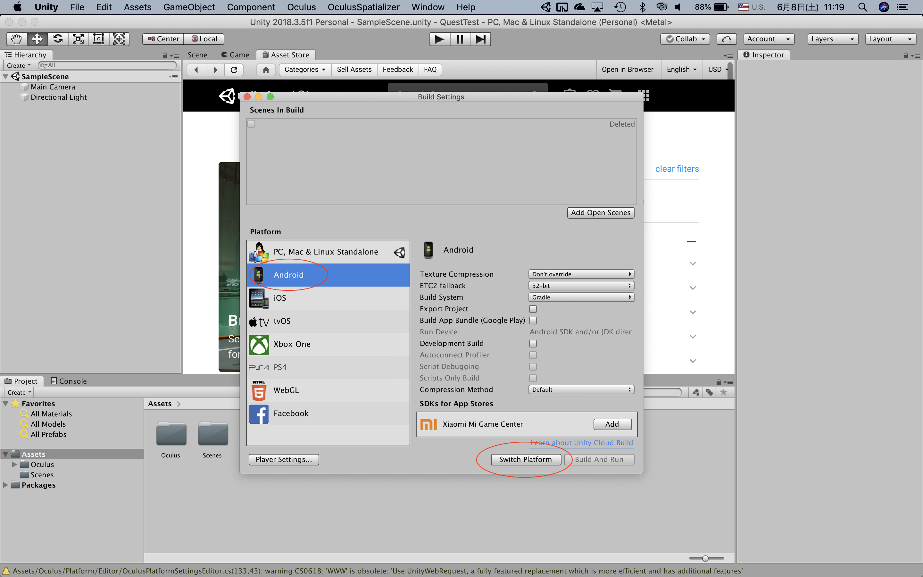923x577 pixels.
Task: Open Player Settings
Action: tap(284, 459)
